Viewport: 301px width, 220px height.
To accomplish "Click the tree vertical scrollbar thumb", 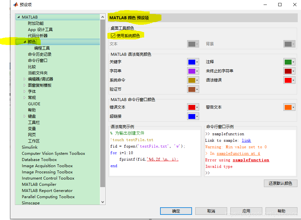I will (x=103, y=103).
